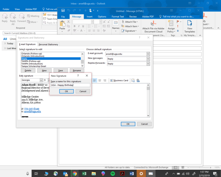The image size is (221, 177).
Task: Open Chrome from the taskbar
Action: pyautogui.click(x=75, y=173)
